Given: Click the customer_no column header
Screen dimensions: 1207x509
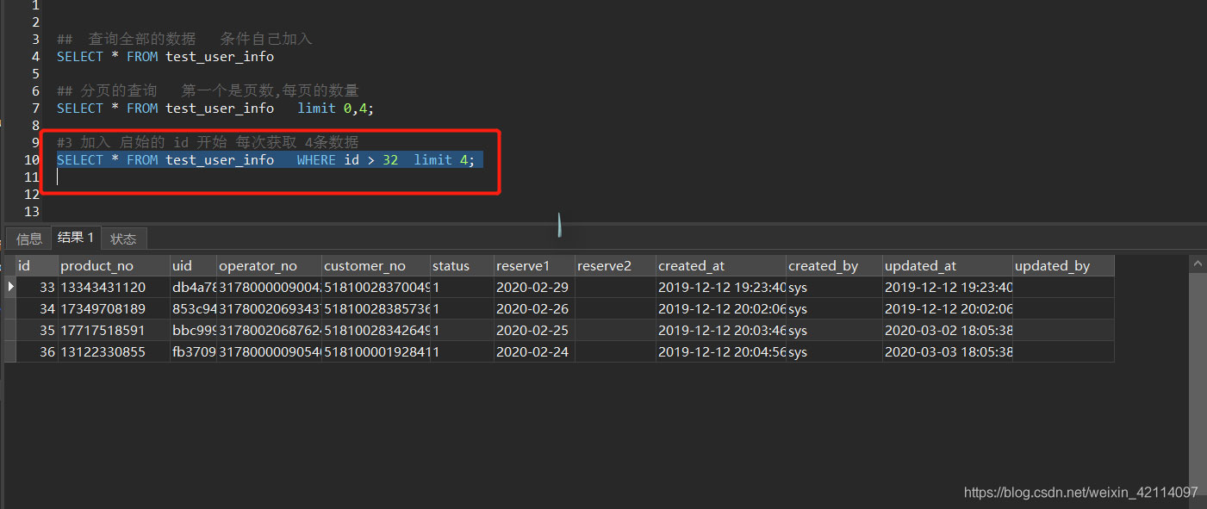Looking at the screenshot, I should [375, 266].
